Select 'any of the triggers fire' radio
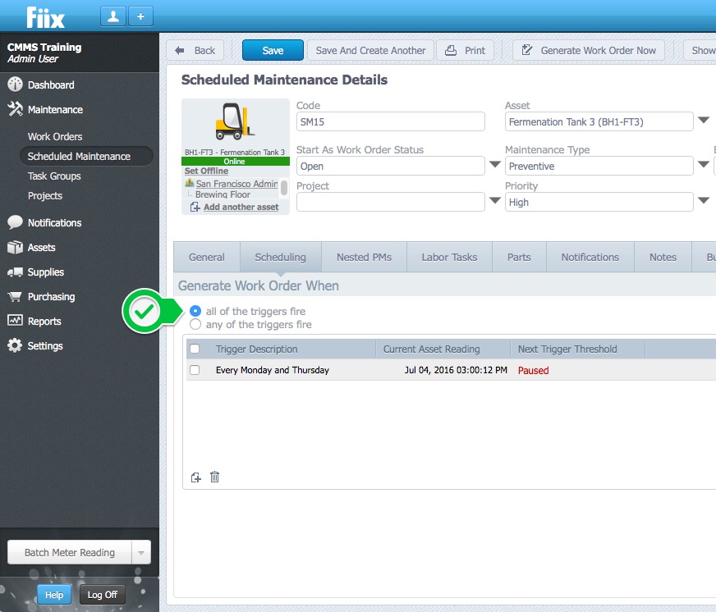Screen dimensions: 716x612 [x=195, y=325]
